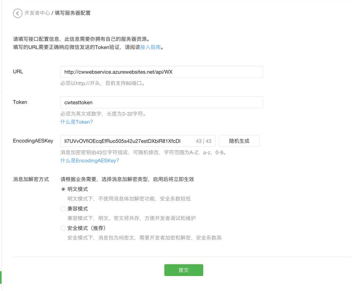The image size is (352, 291).
Task: Open the 开发者中心 breadcrumb link
Action: [37, 13]
